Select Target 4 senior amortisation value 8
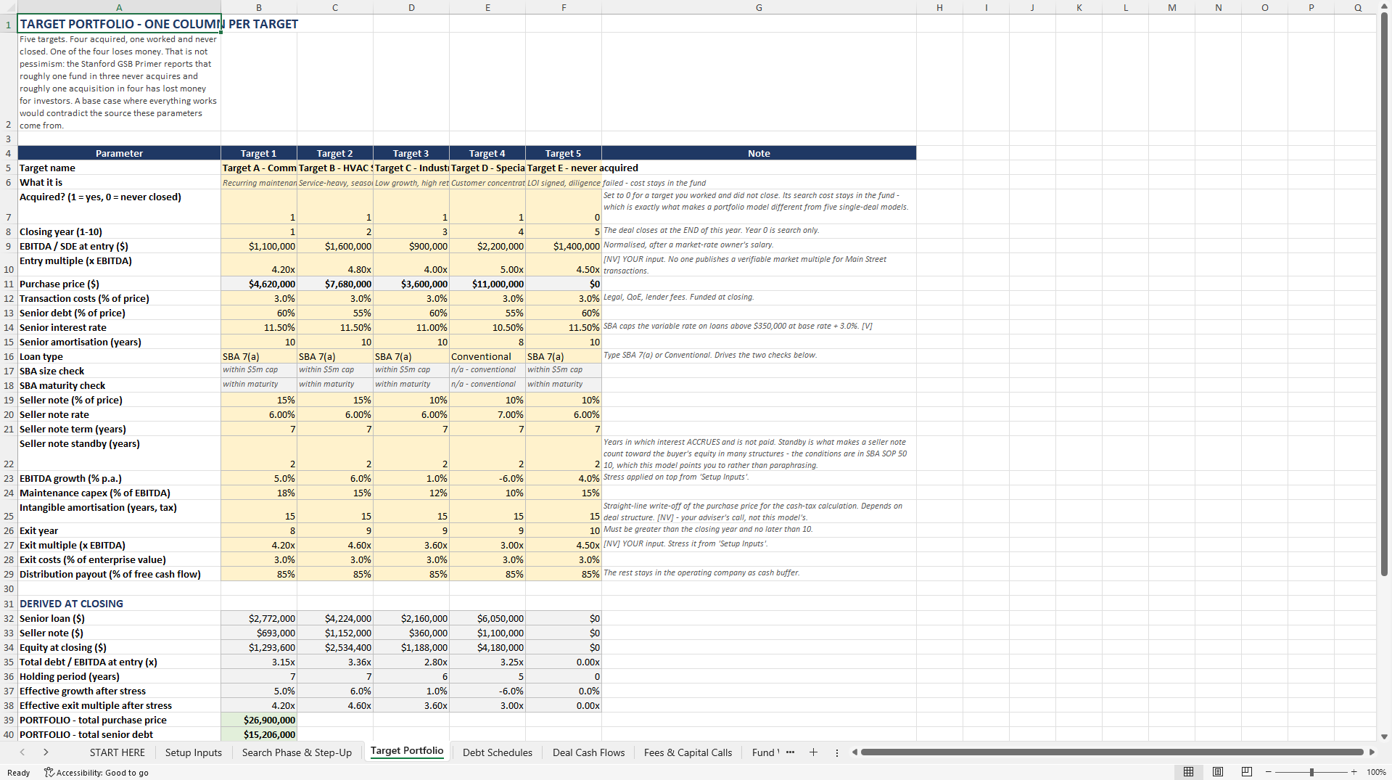 pos(487,342)
